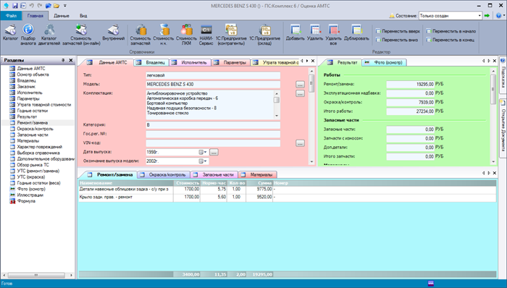This screenshot has height=288, width=507.
Task: Open Стоимость н.ч. reference
Action: pos(163,34)
